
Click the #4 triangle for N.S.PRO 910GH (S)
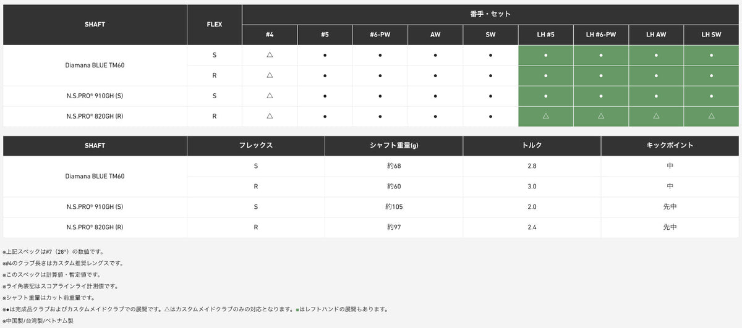coord(270,96)
